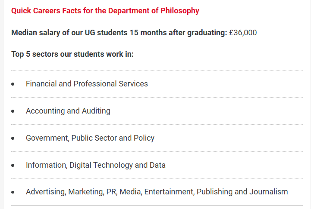Click the bullet beside Accounting and Auditing
Image resolution: width=311 pixels, height=209 pixels.
(13, 111)
